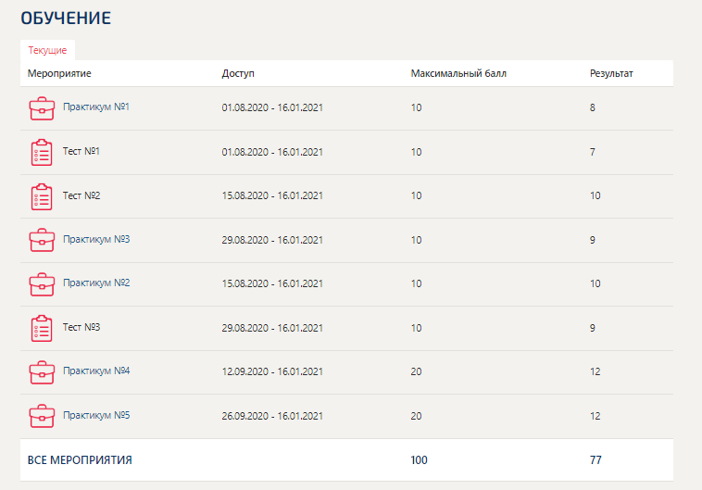This screenshot has width=702, height=490.
Task: Select the Тест №2 label
Action: click(x=81, y=195)
